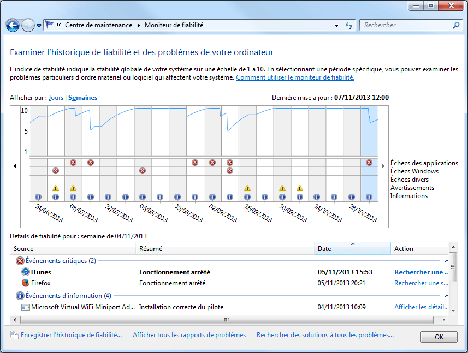Screen dimensions: 468x353
Task: Sort the list by the Résumé column
Action: point(226,249)
